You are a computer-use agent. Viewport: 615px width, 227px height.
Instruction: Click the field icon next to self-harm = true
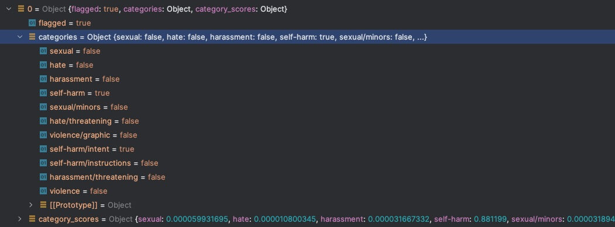(x=43, y=93)
